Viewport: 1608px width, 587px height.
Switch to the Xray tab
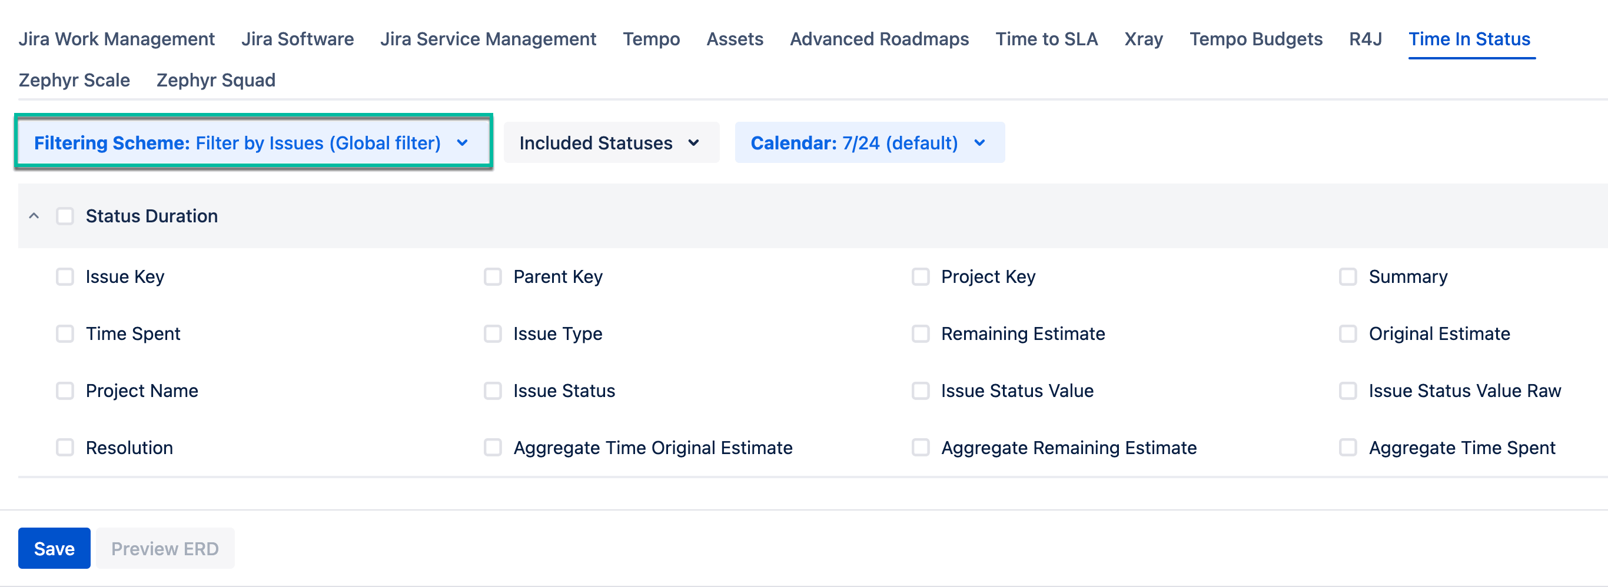pos(1143,39)
